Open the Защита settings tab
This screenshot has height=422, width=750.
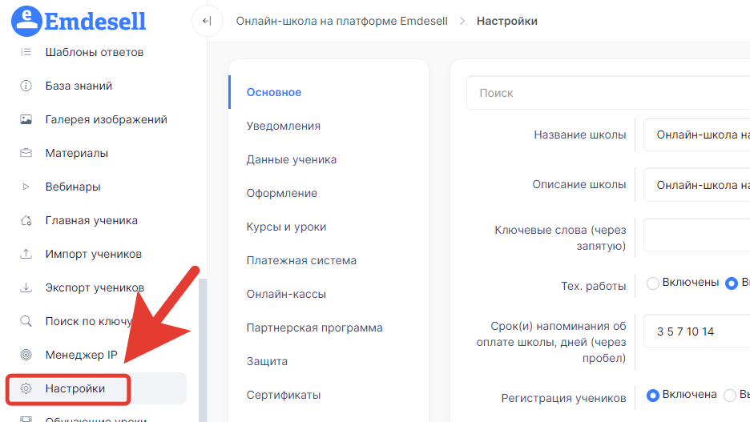267,361
